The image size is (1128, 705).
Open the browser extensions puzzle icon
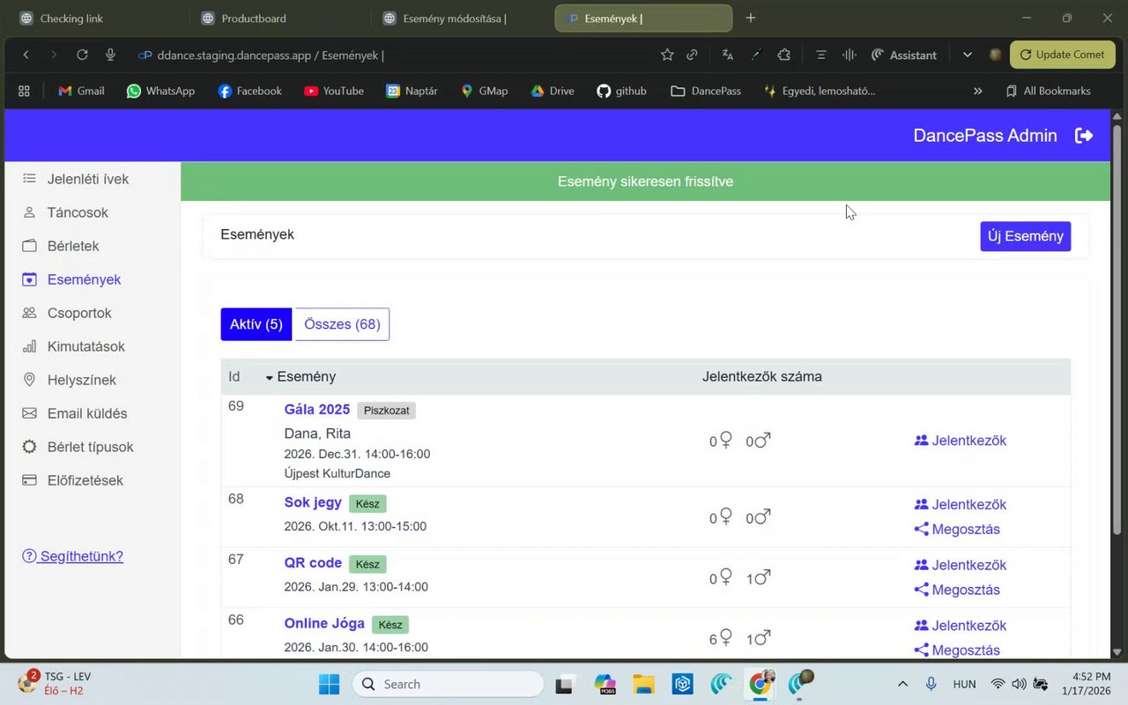(783, 55)
